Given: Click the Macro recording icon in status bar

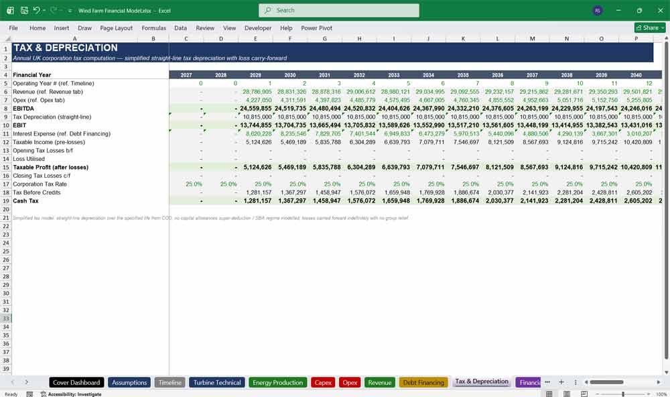Looking at the screenshot, I should pos(29,394).
